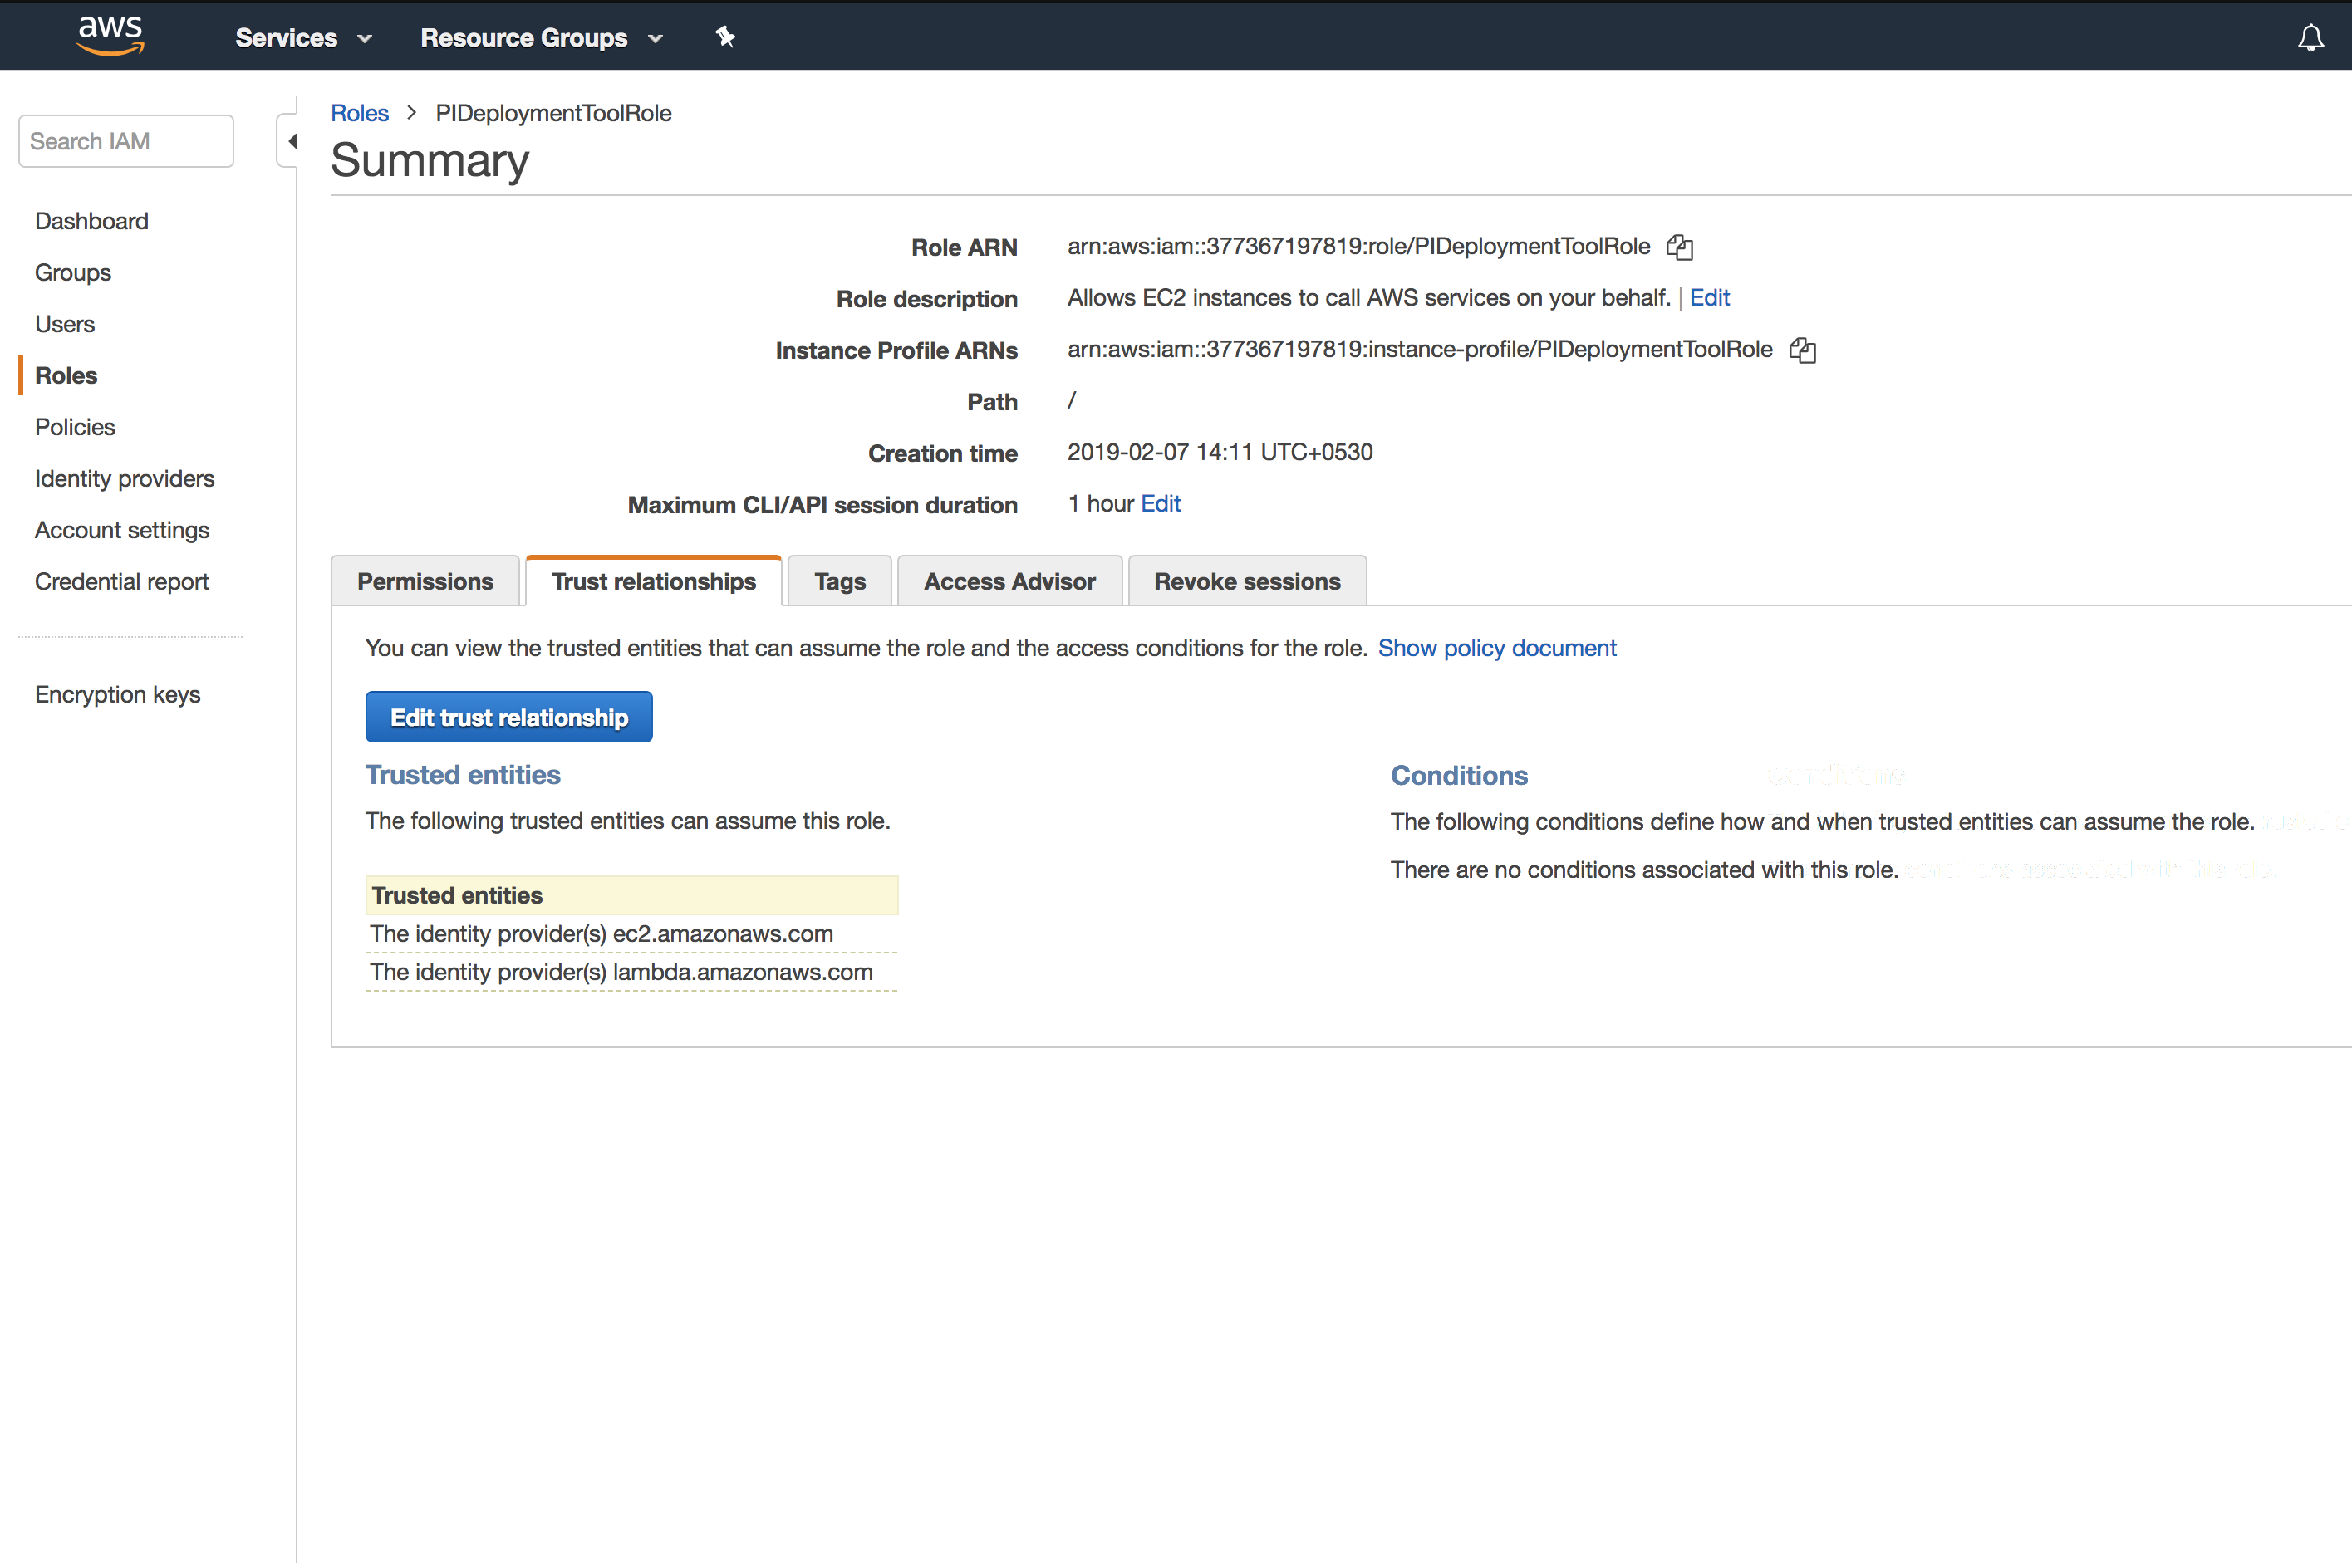Click the AWS logo home icon

[110, 36]
